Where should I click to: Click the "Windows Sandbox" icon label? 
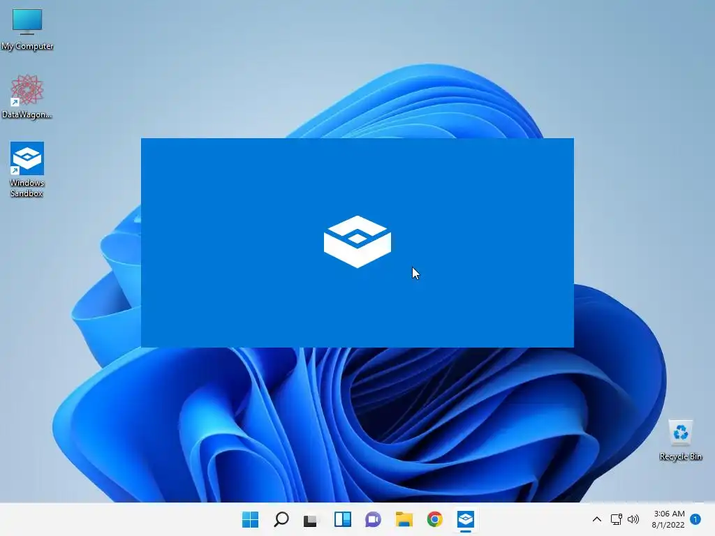27,188
